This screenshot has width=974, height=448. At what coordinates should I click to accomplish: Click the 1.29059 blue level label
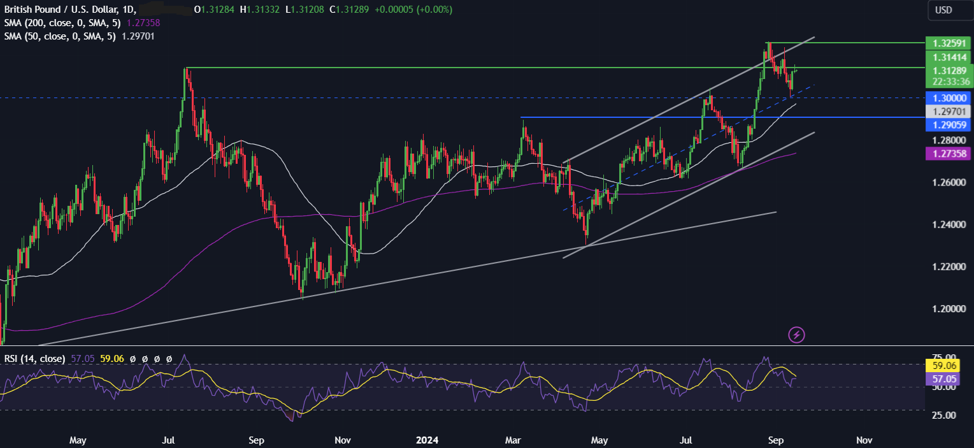tap(950, 125)
